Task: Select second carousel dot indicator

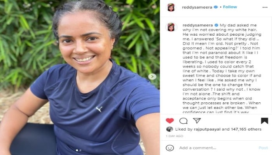Action: [80, 150]
